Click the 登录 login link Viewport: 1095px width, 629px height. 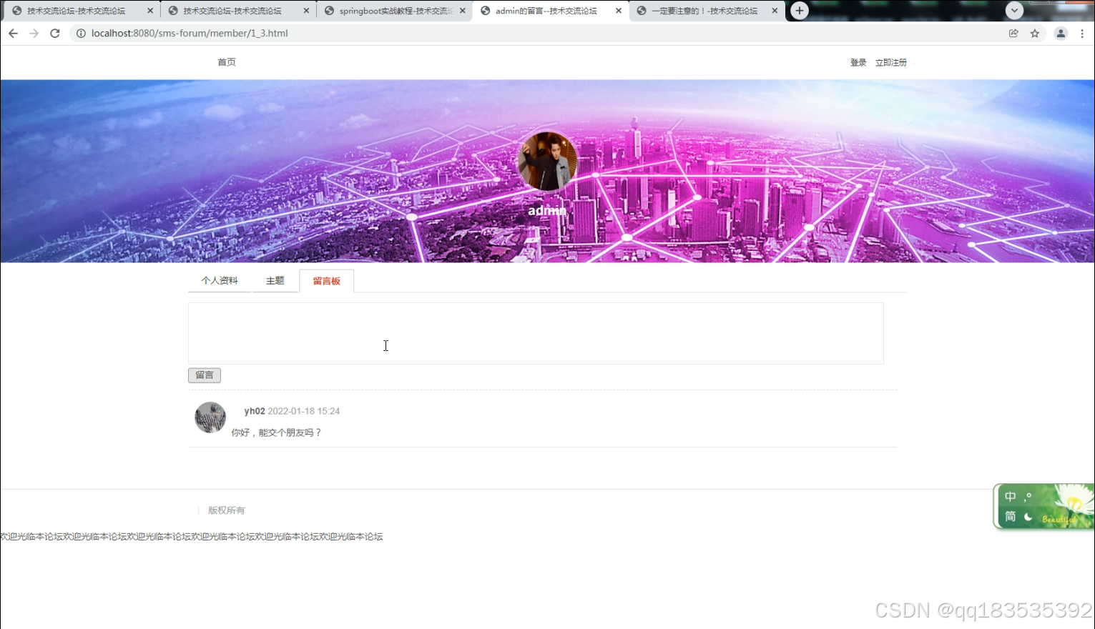coord(858,62)
